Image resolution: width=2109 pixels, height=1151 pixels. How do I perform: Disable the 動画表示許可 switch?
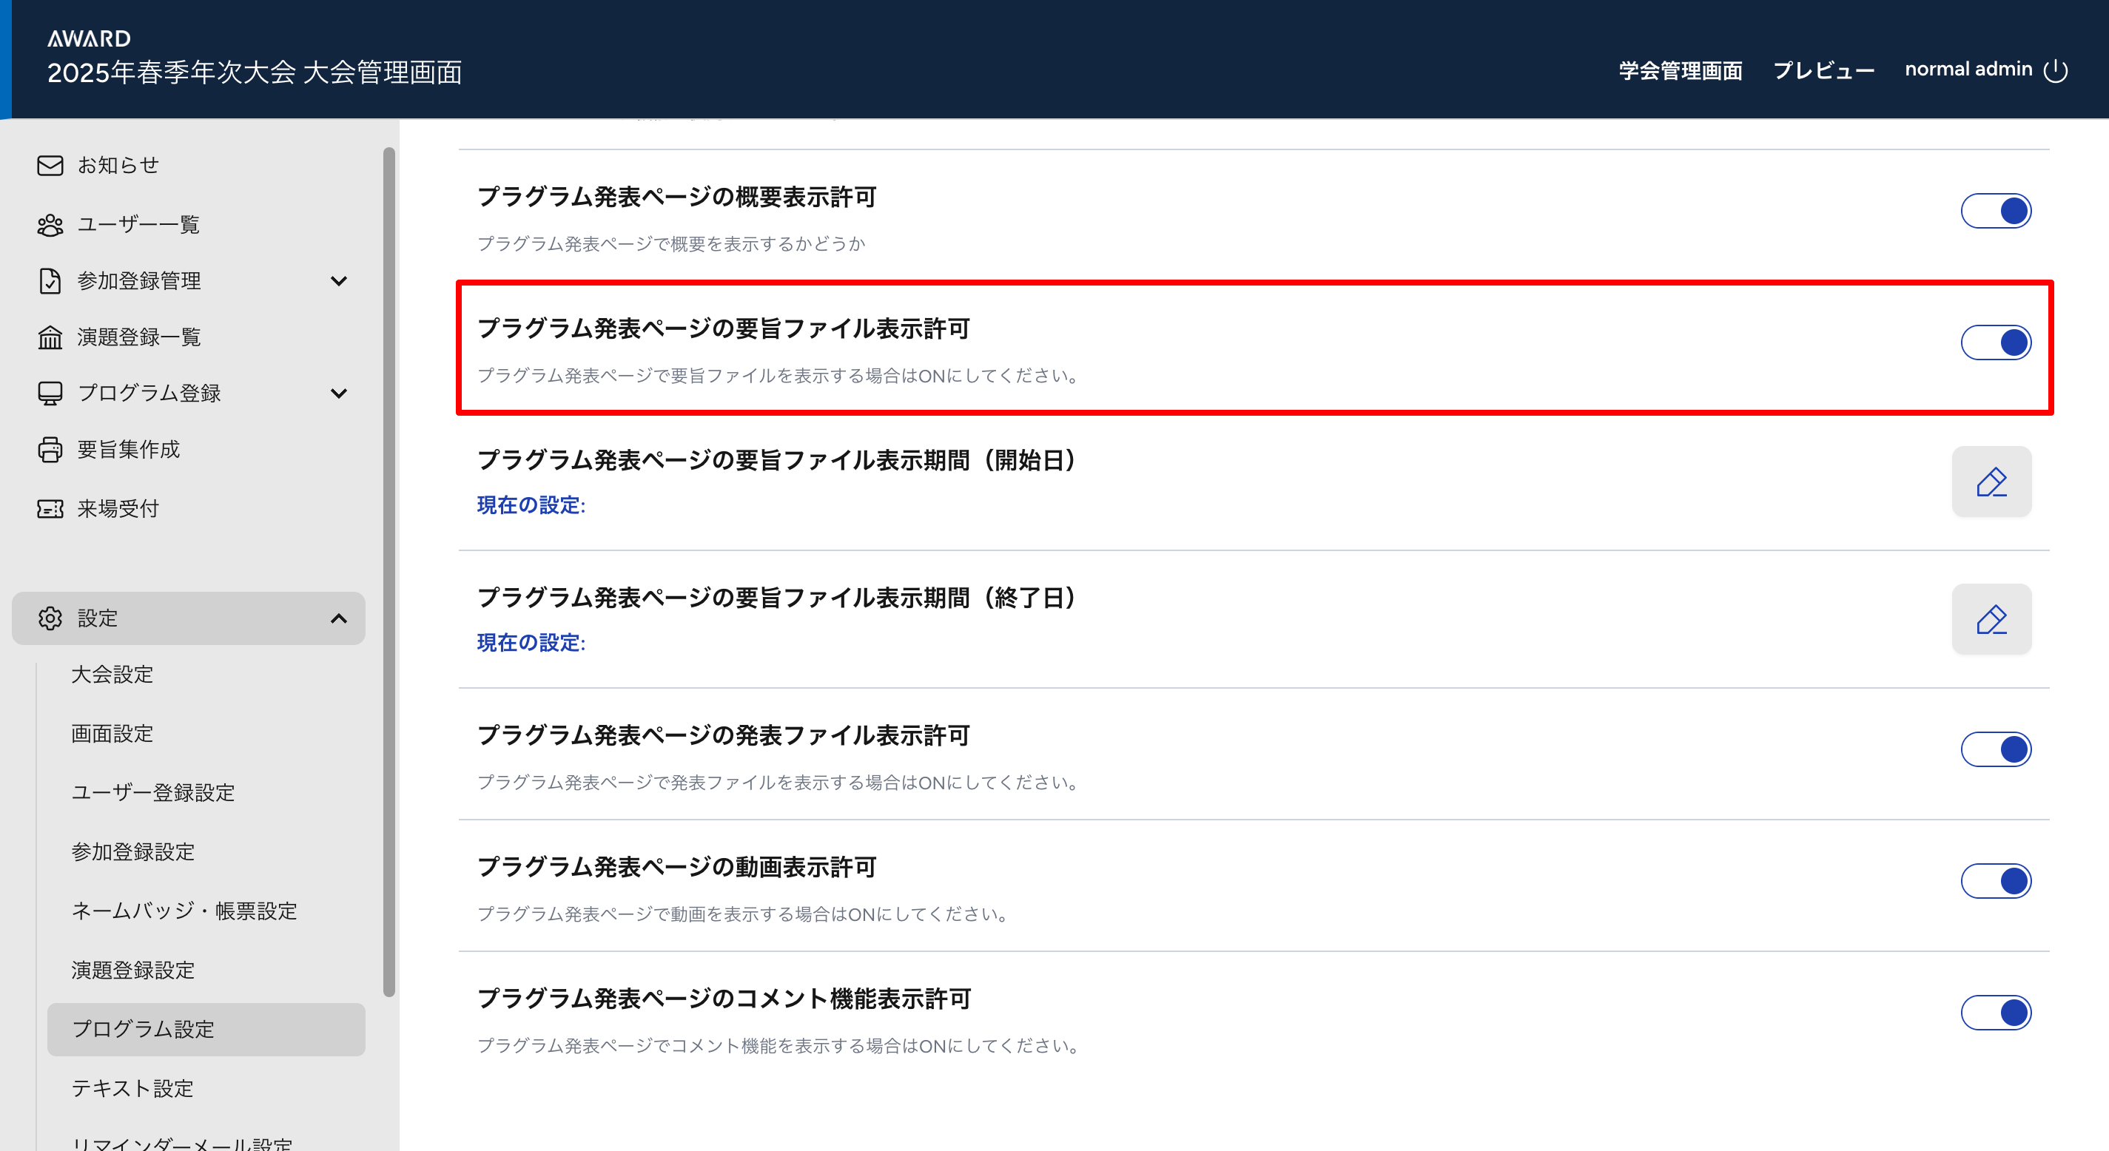(1995, 881)
